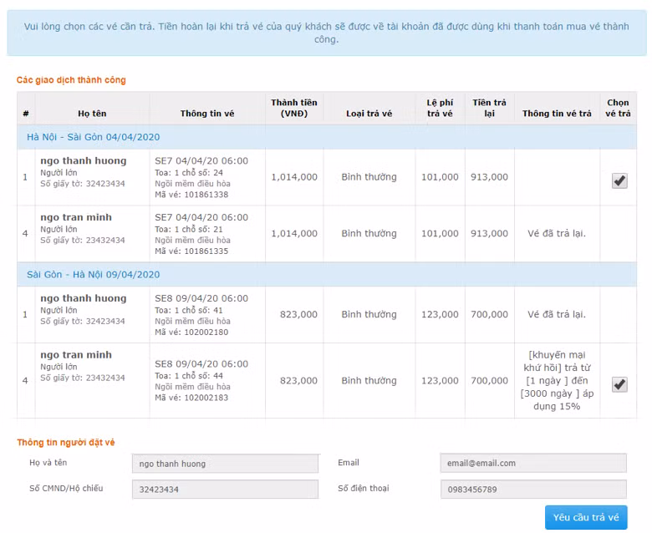Click into the Email input field

tap(532, 463)
